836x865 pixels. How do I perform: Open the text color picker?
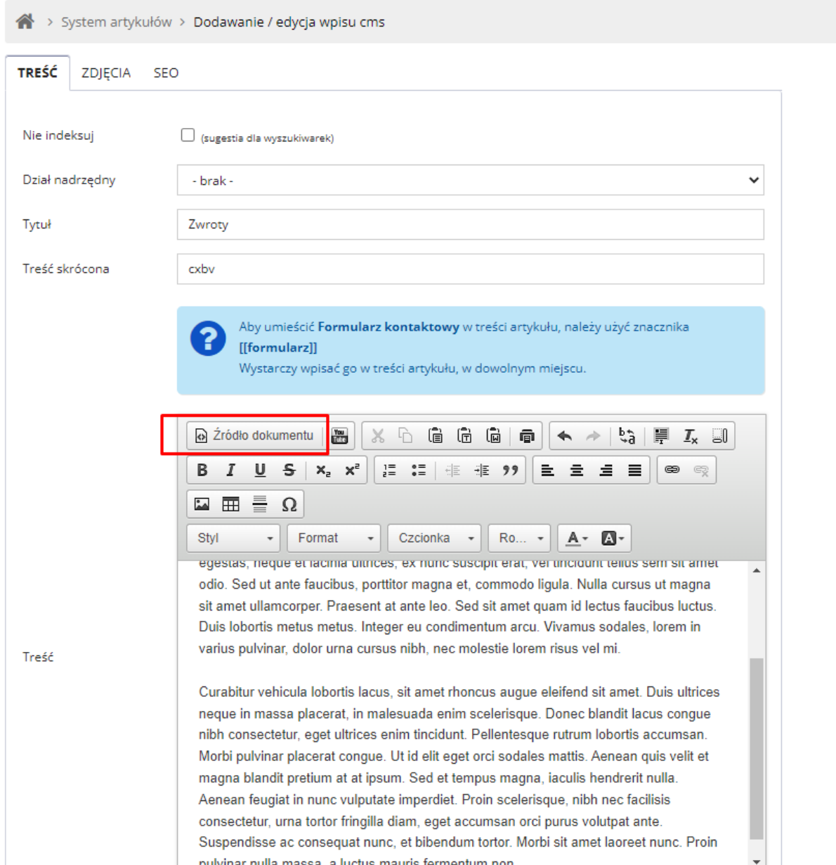click(577, 538)
